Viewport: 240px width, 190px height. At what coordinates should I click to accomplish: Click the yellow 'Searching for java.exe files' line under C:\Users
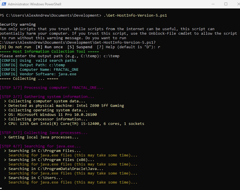tap(73, 182)
